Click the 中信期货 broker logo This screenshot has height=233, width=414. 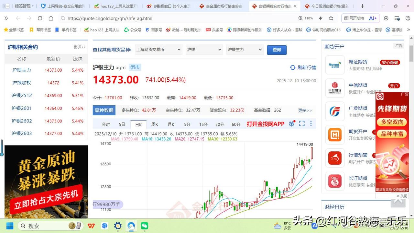point(335,88)
